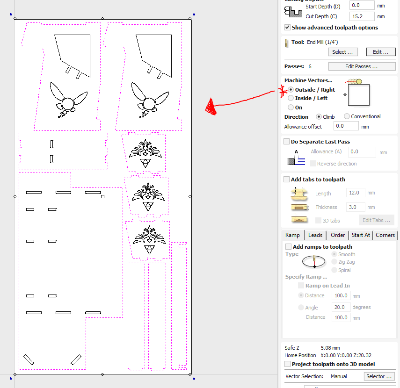Click the Start Depth input field
The height and width of the screenshot is (388, 400).
click(362, 5)
